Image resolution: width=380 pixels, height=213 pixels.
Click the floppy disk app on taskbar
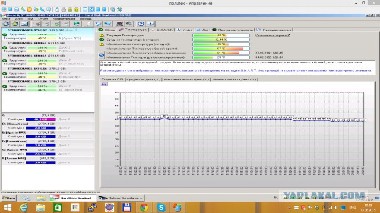[x=126, y=208]
